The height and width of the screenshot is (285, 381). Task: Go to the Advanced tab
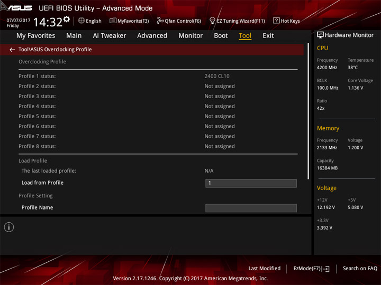pyautogui.click(x=152, y=36)
